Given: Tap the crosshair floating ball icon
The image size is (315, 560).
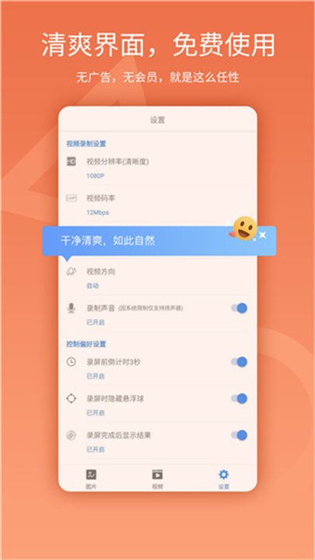Looking at the screenshot, I should (x=72, y=398).
